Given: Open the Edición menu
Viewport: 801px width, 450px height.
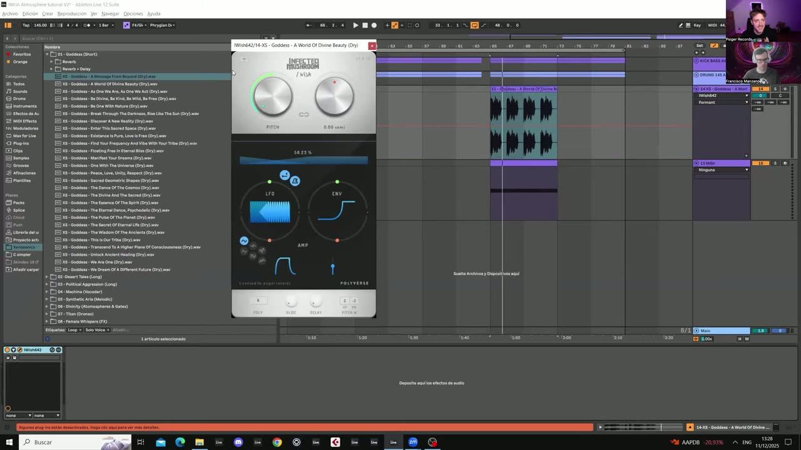Looking at the screenshot, I should coord(30,14).
